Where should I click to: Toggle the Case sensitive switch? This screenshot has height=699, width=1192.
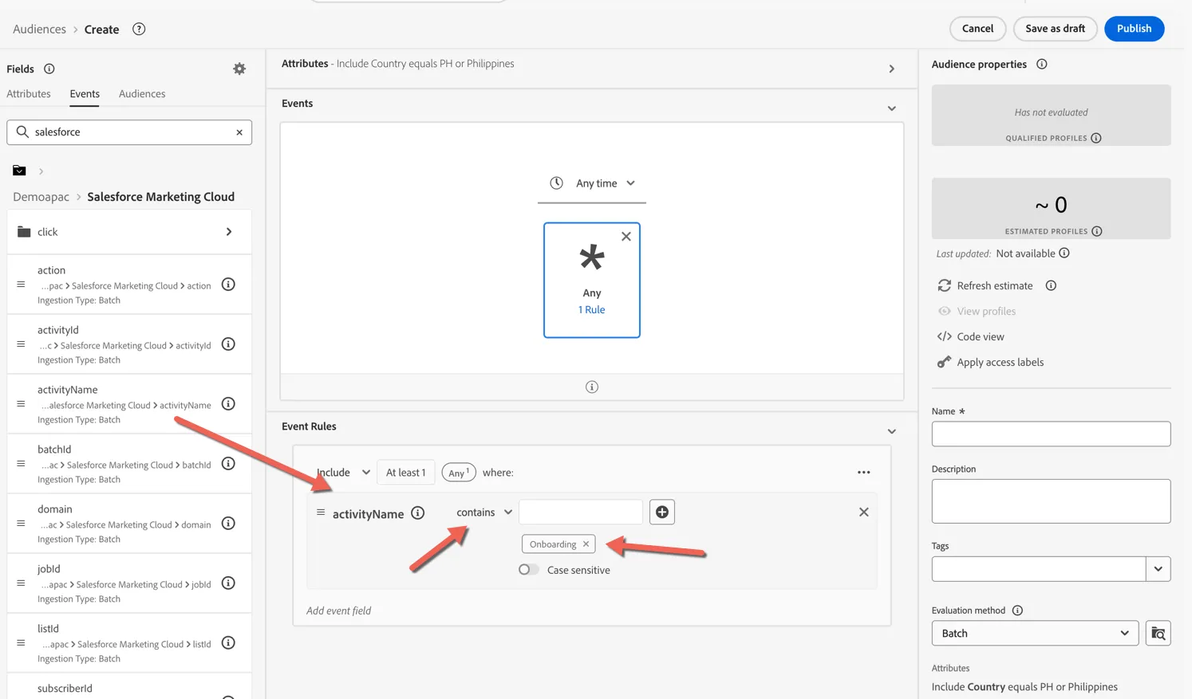(528, 570)
